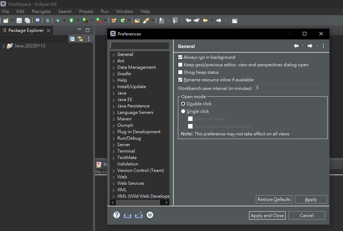Open Preferences page menu dots
This screenshot has width=343, height=231.
click(323, 46)
